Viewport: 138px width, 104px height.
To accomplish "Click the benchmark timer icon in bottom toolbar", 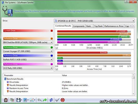I will tap(6, 100).
